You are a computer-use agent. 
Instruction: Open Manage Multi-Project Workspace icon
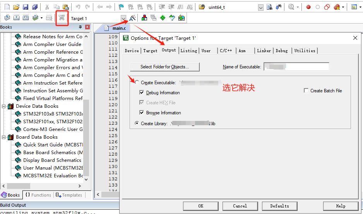point(154,18)
